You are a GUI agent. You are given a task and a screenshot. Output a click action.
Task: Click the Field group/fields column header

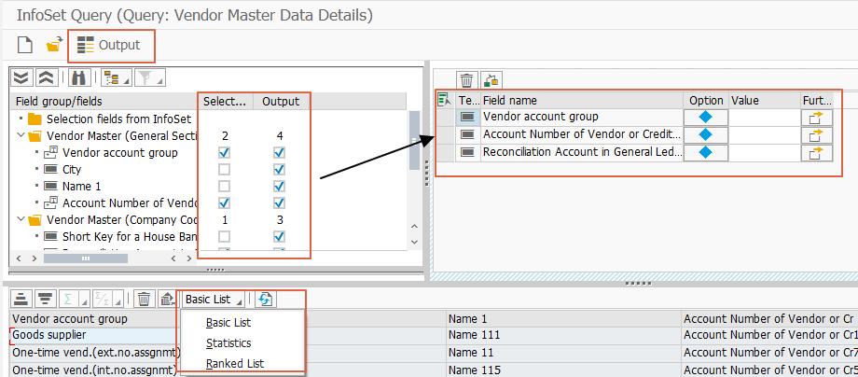click(104, 101)
